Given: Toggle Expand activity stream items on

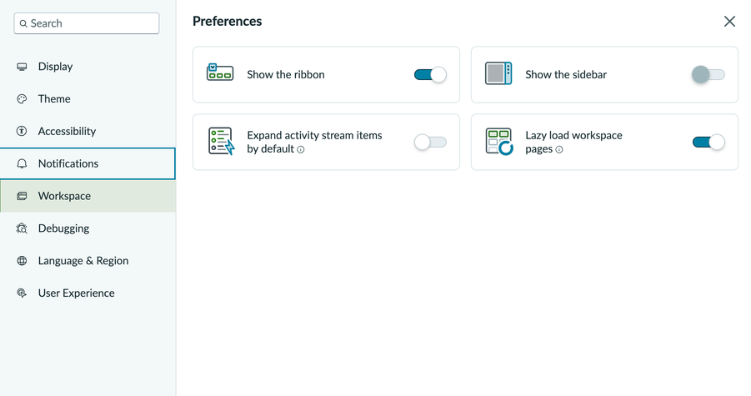Looking at the screenshot, I should 430,143.
